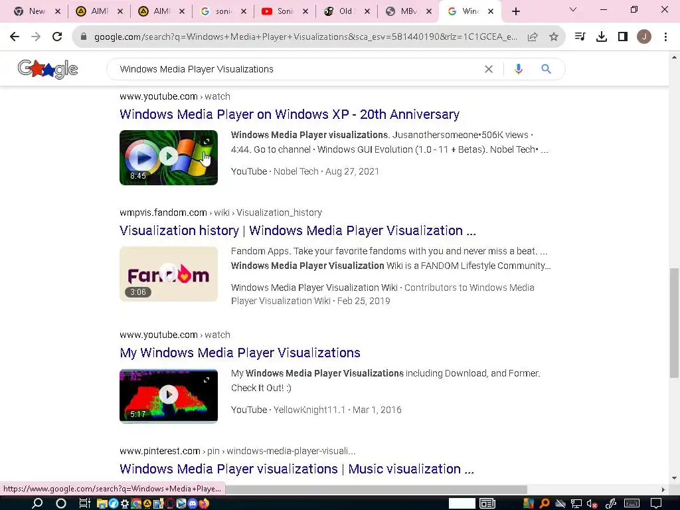Click the muted volume tray icon
680x510 pixels.
tap(592, 503)
